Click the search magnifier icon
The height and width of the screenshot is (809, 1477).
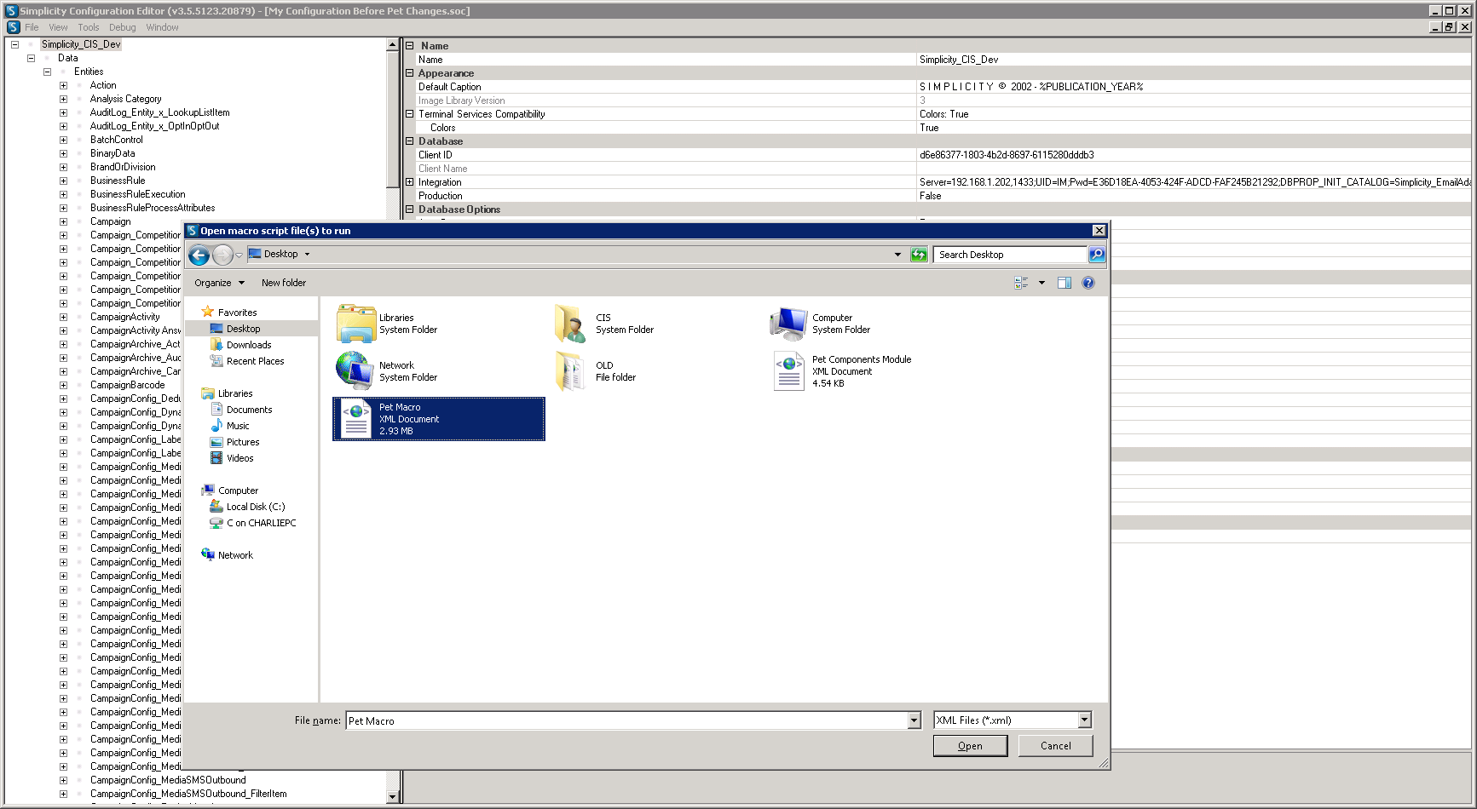click(x=1097, y=255)
